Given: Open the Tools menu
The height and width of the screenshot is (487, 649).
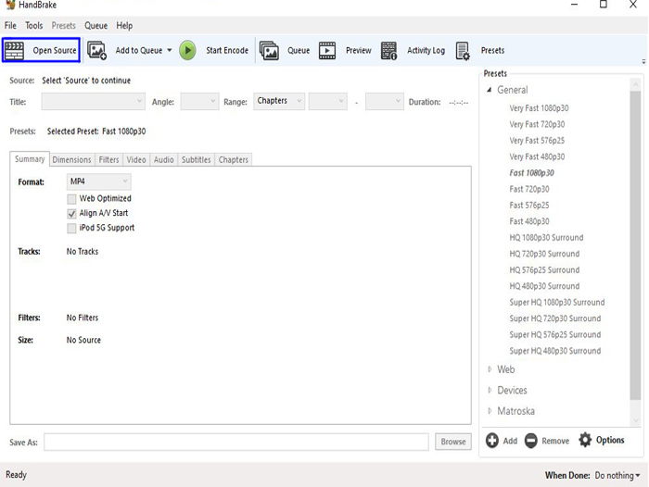Looking at the screenshot, I should pyautogui.click(x=34, y=26).
